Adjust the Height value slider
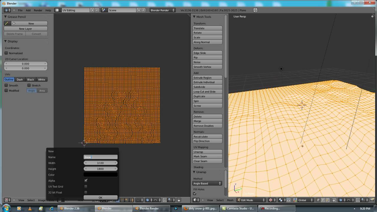 click(100, 169)
